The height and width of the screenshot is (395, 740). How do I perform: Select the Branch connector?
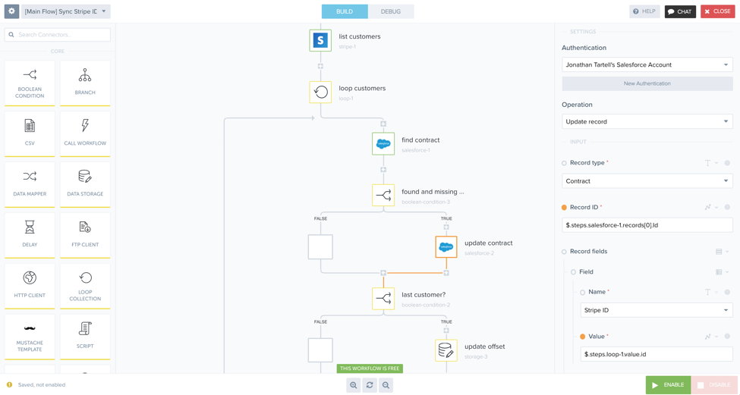(85, 83)
